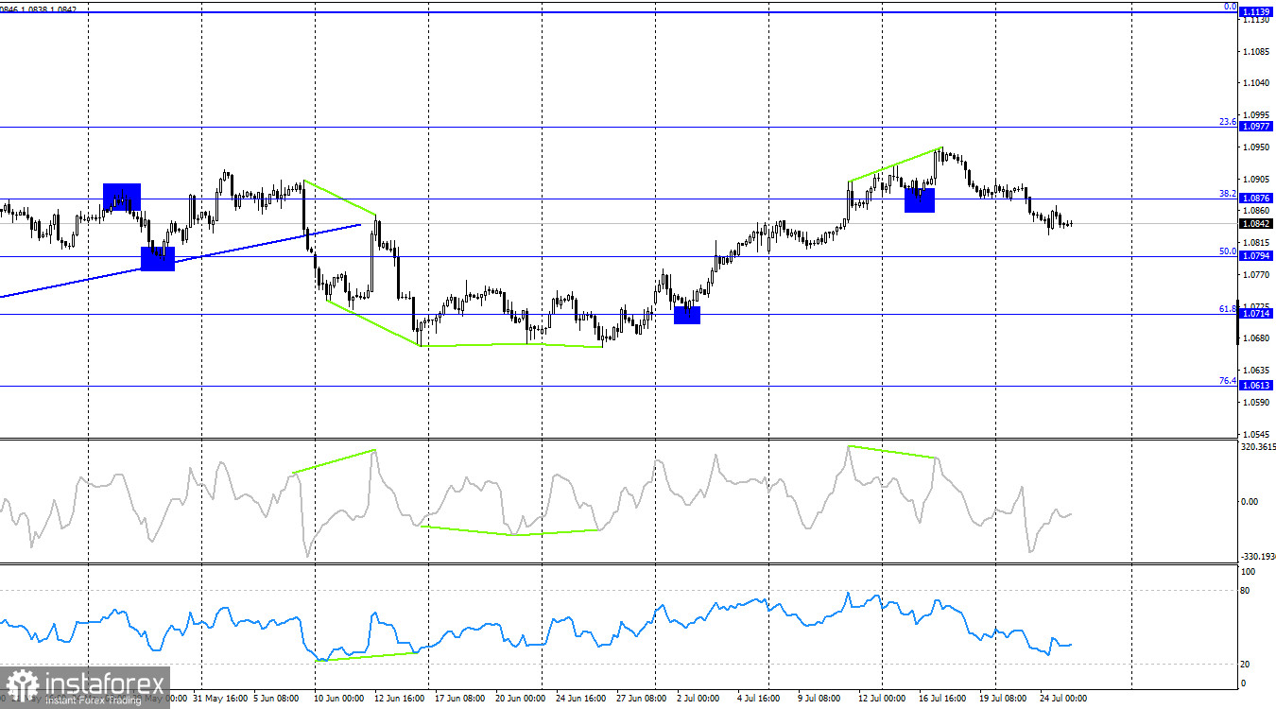
Task: Select green divergence line on the RSI panel
Action: pyautogui.click(x=368, y=655)
